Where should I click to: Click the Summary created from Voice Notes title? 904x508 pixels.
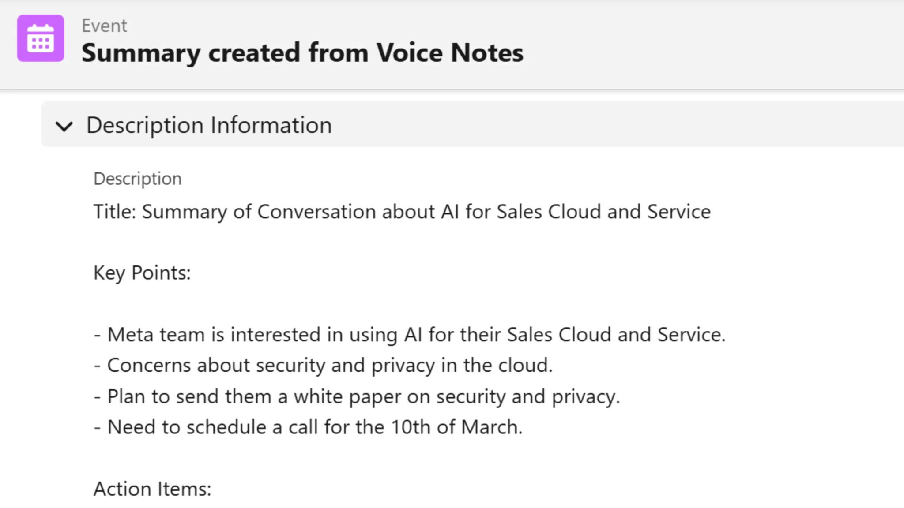tap(302, 53)
